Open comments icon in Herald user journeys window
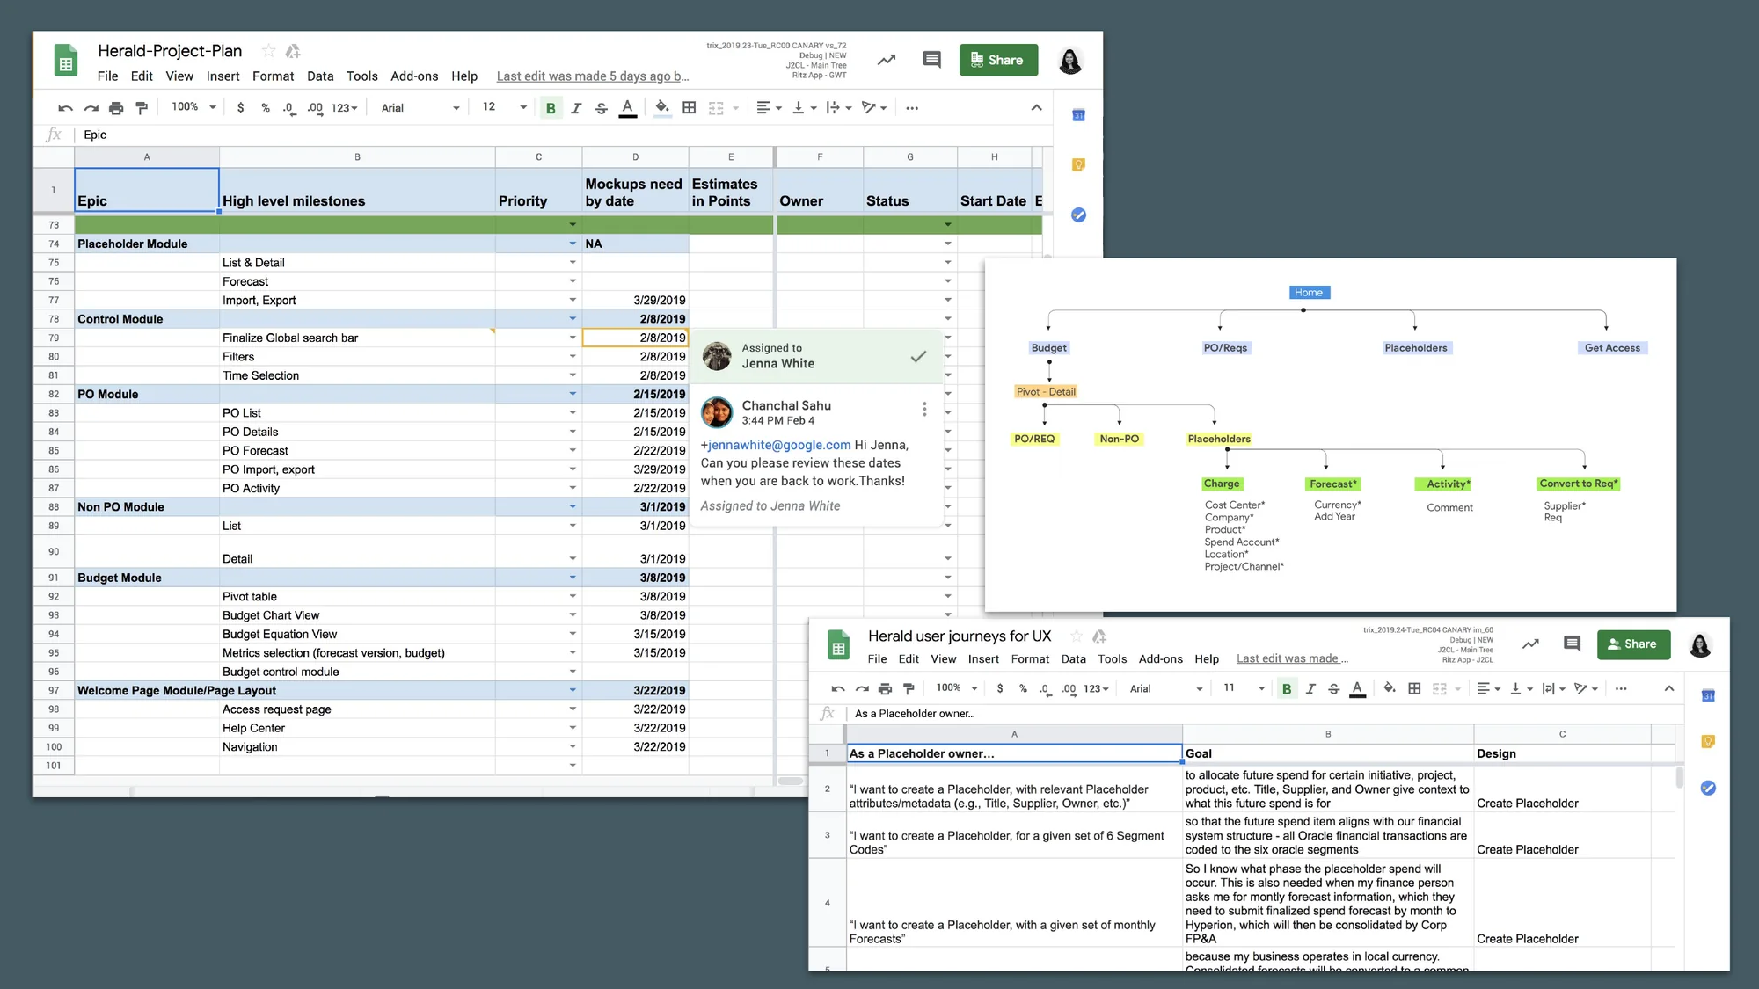1759x989 pixels. click(1572, 644)
